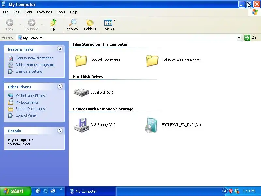The width and height of the screenshot is (261, 196).
Task: Click the Start button
Action: coord(15,191)
